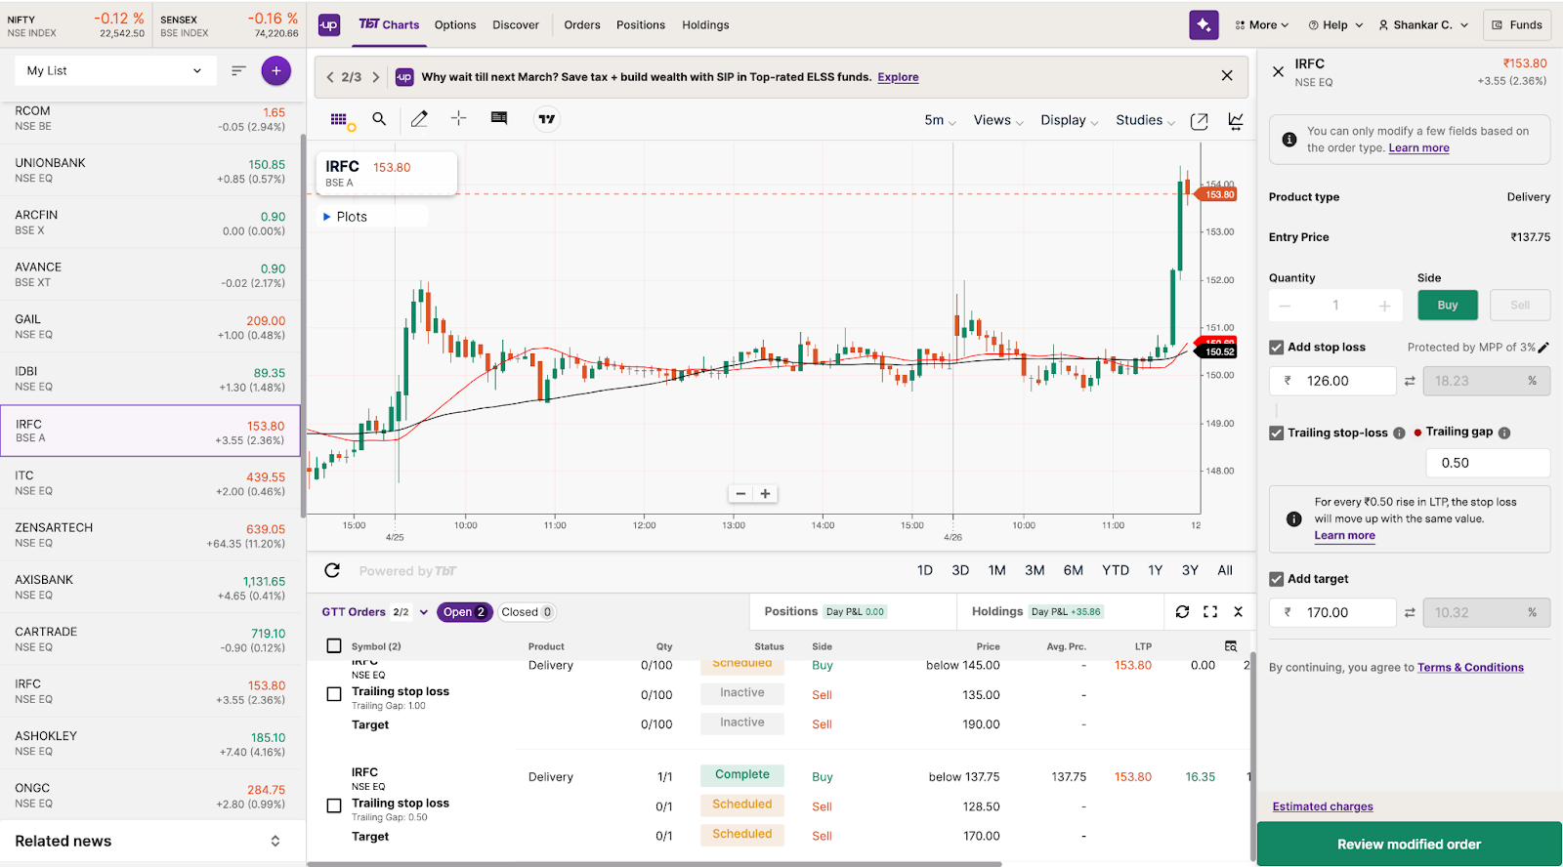This screenshot has height=867, width=1563.
Task: Open the My List watchlist dropdown
Action: [114, 70]
